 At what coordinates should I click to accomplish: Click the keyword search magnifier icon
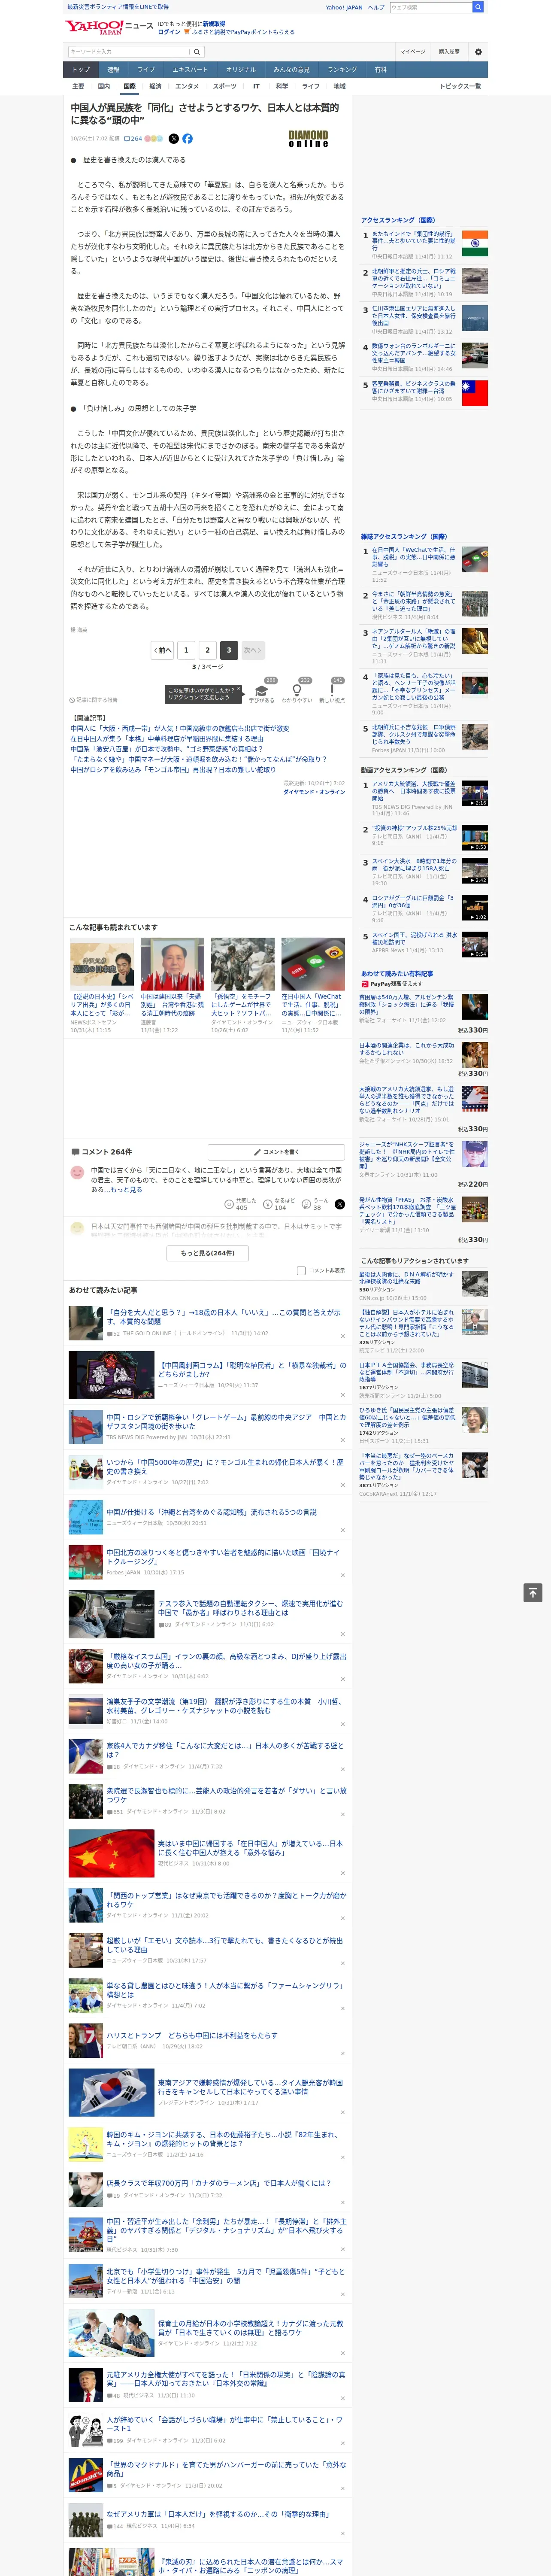point(197,52)
